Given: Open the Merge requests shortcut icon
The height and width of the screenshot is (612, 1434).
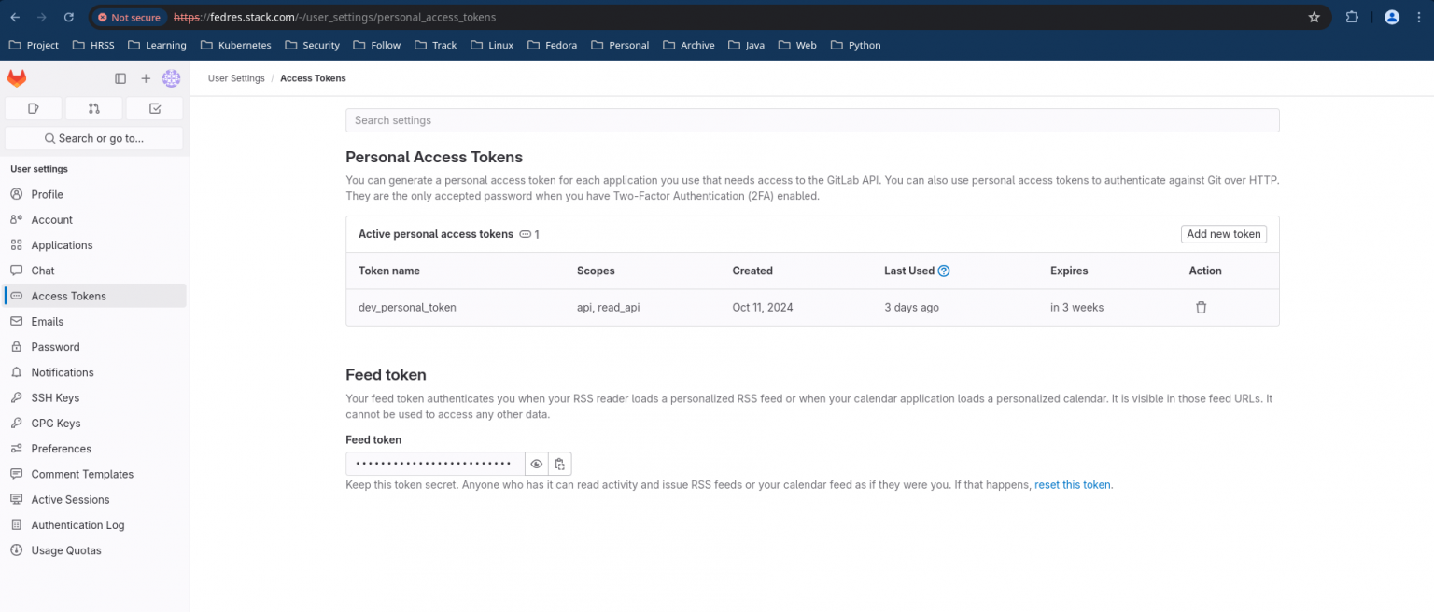Looking at the screenshot, I should pyautogui.click(x=93, y=108).
